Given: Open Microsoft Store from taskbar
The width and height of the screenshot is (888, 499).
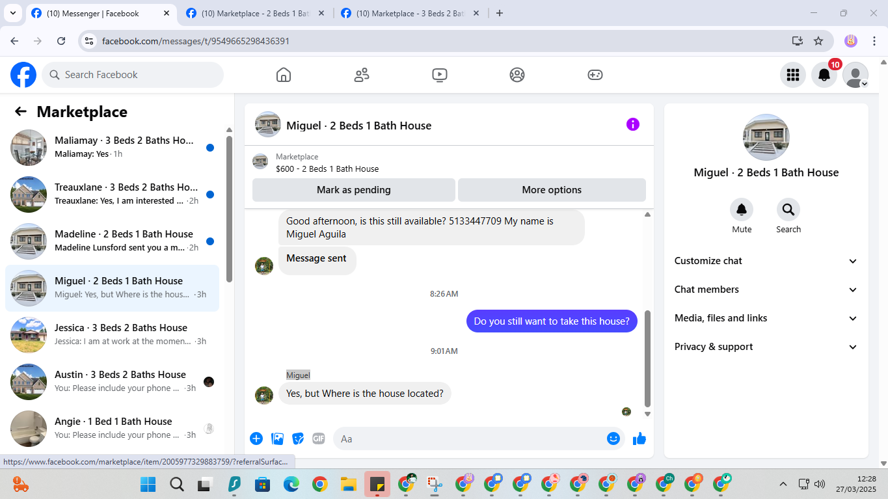Looking at the screenshot, I should 262,484.
